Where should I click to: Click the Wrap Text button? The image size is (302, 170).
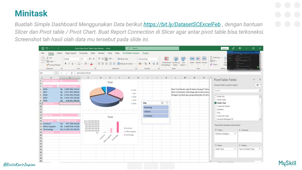click(123, 59)
